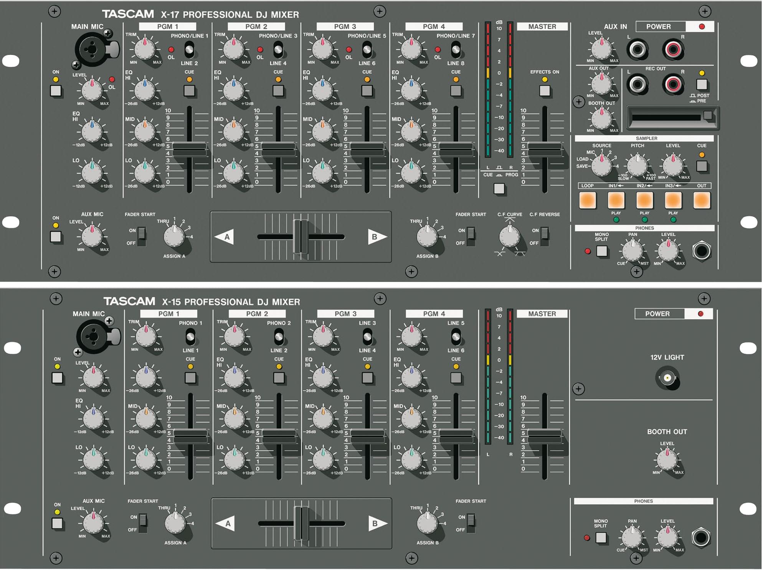Turn on the X-15 AUX MIC ON button
Image resolution: width=763 pixels, height=570 pixels.
[x=57, y=523]
